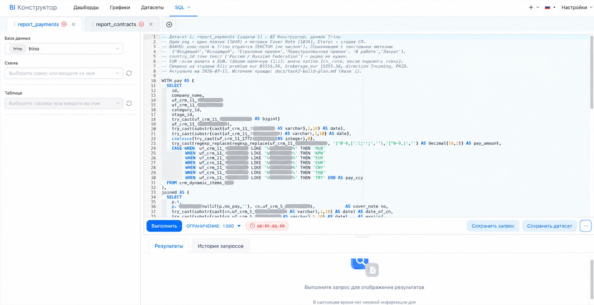594x305 pixels.
Task: Click 'company_name,' in the SQL editor
Action: [x=188, y=95]
